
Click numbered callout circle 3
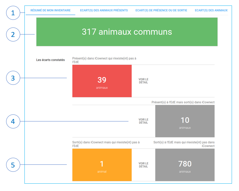point(13,78)
